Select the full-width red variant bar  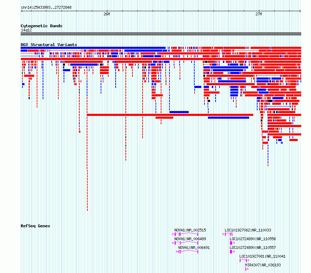pyautogui.click(x=161, y=59)
